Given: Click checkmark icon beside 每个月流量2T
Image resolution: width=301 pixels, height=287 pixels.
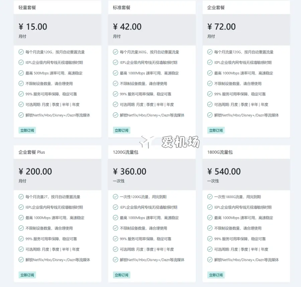Looking at the screenshot, I should (21, 197).
